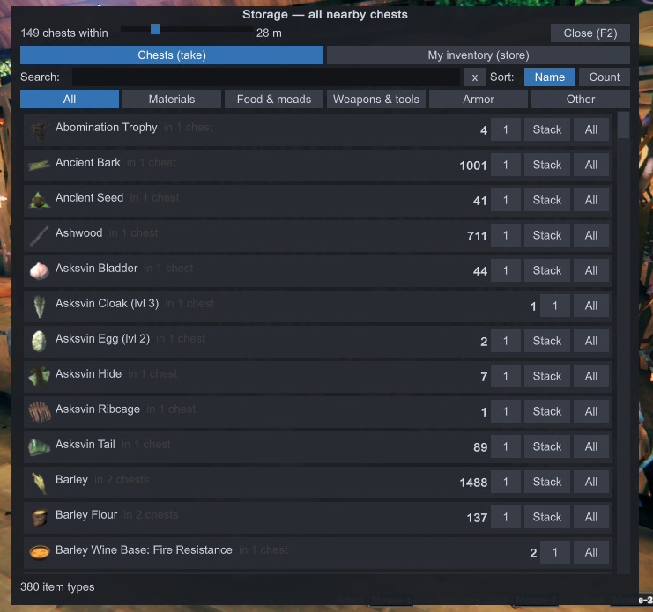Take 1 Barley Flour
653x612 pixels.
coord(506,517)
